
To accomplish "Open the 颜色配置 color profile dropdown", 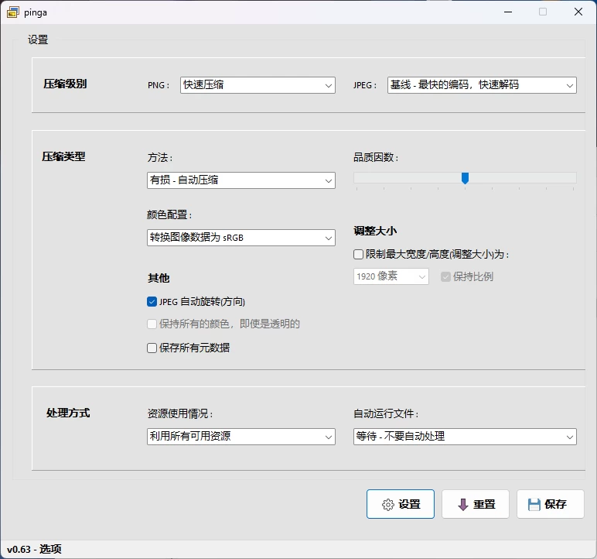I will pos(241,238).
